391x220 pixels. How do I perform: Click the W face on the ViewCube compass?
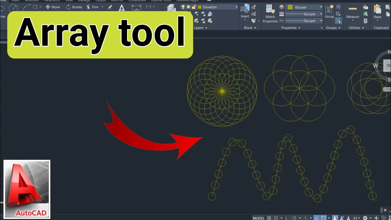(x=375, y=65)
